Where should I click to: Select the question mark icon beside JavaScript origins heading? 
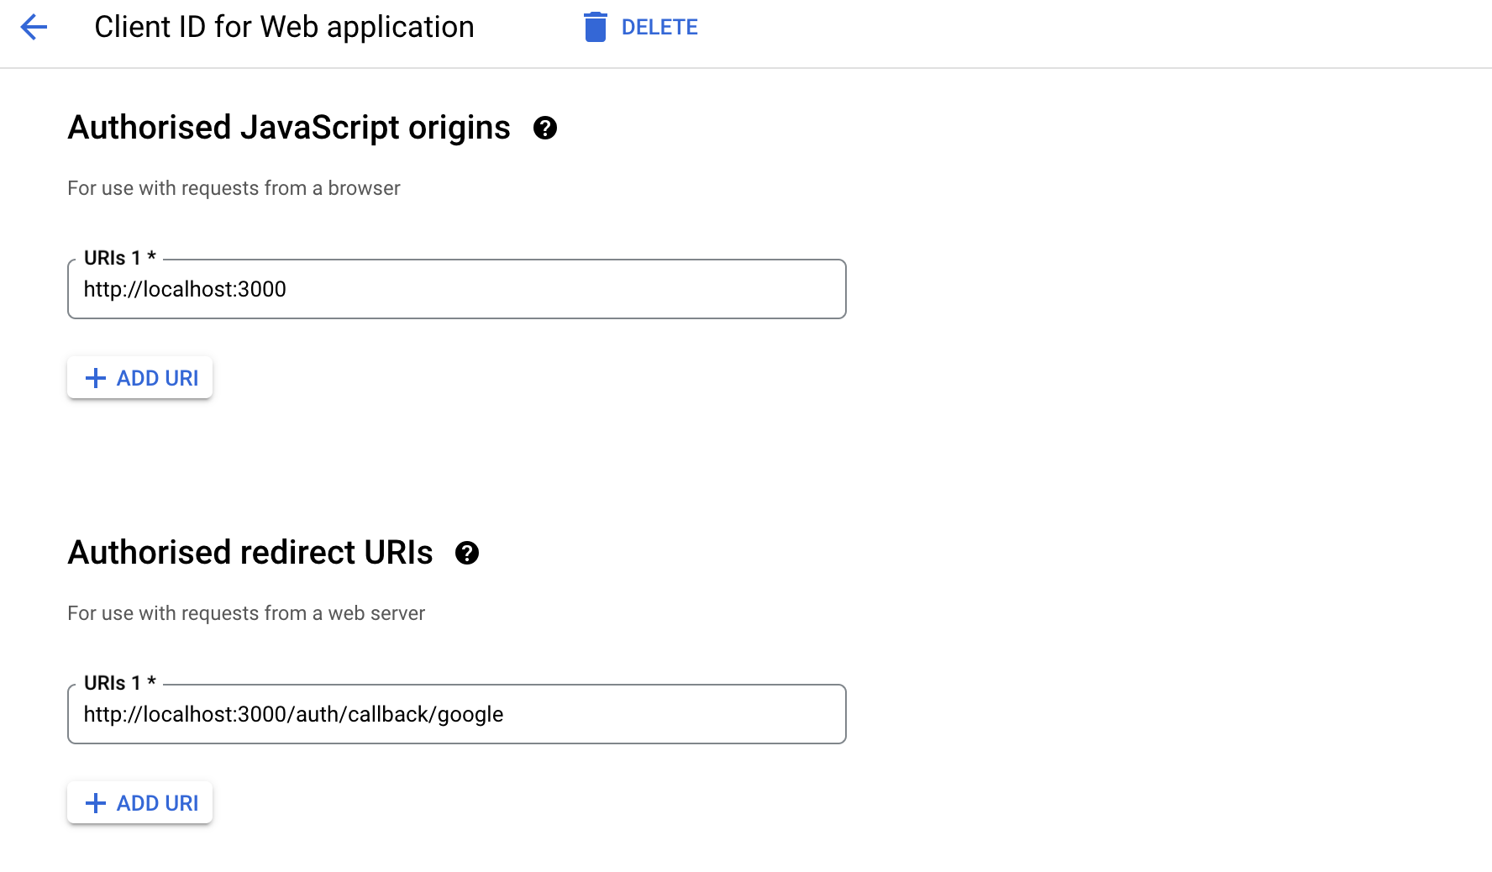(545, 128)
